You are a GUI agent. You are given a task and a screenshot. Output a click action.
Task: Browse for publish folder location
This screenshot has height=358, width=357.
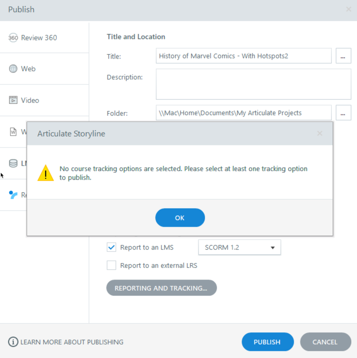[x=343, y=113]
